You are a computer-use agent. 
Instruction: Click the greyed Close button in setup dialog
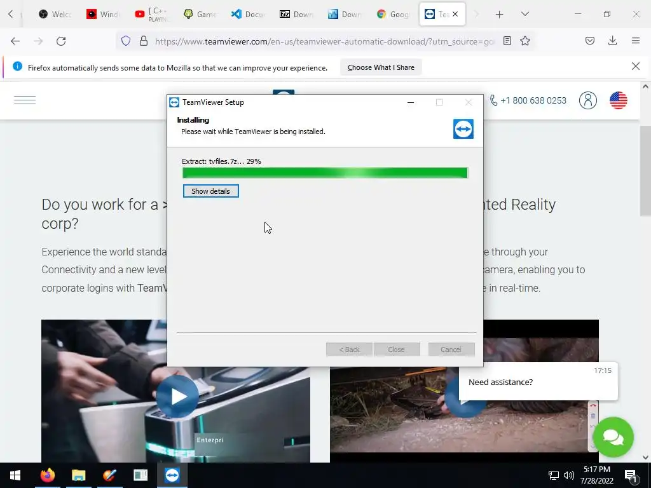[397, 349]
